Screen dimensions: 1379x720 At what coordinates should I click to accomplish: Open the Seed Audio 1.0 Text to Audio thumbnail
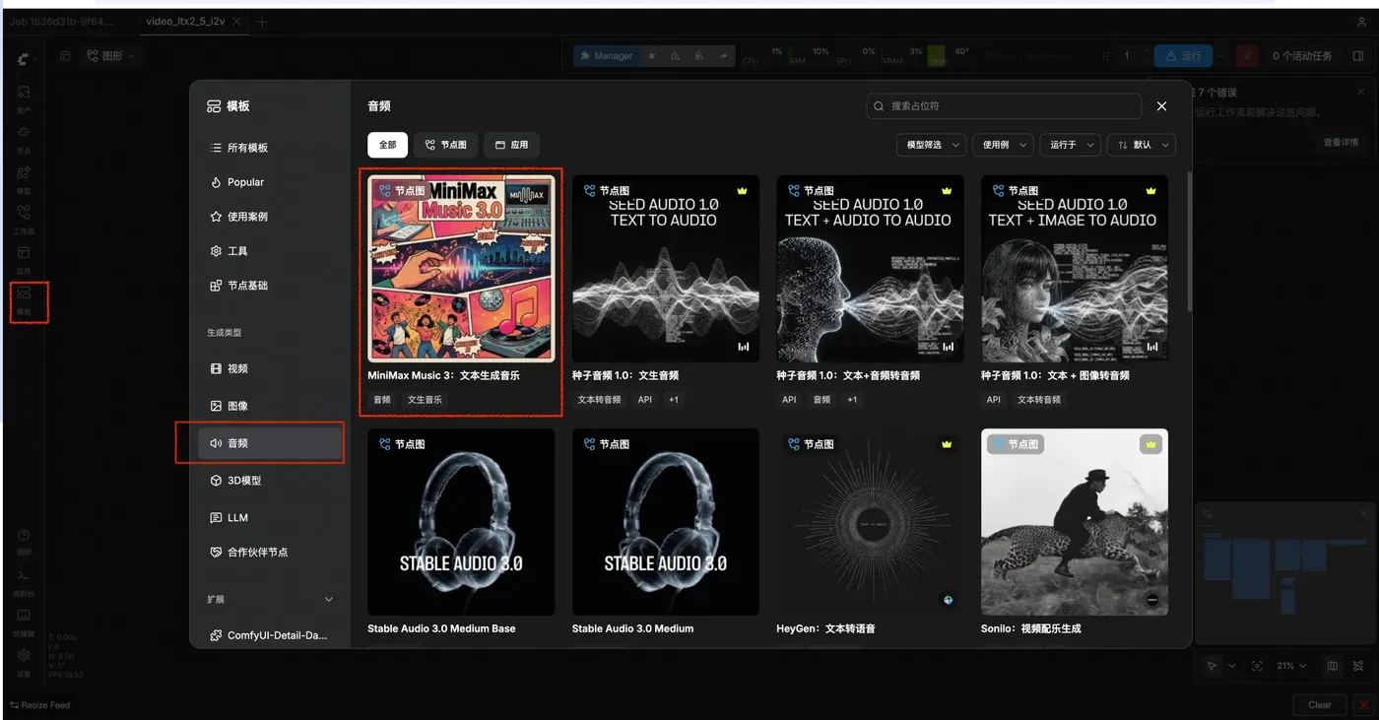tap(666, 269)
